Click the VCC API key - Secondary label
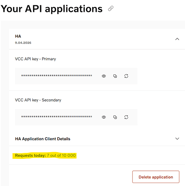 pos(38,100)
